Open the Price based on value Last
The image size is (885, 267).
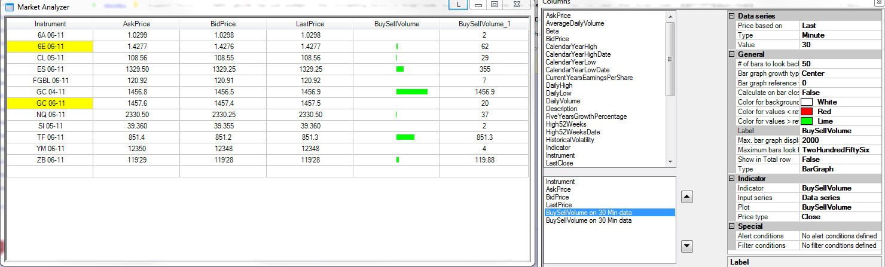point(842,26)
